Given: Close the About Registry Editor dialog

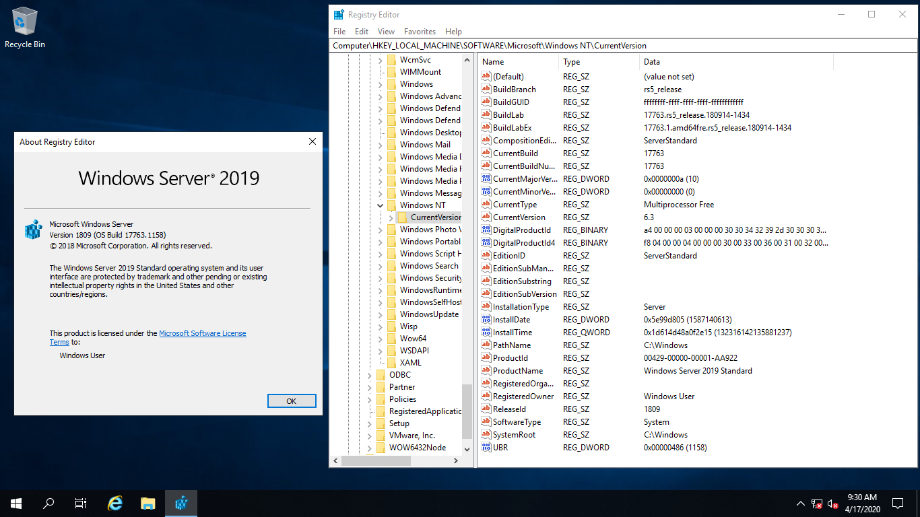Looking at the screenshot, I should pos(312,142).
